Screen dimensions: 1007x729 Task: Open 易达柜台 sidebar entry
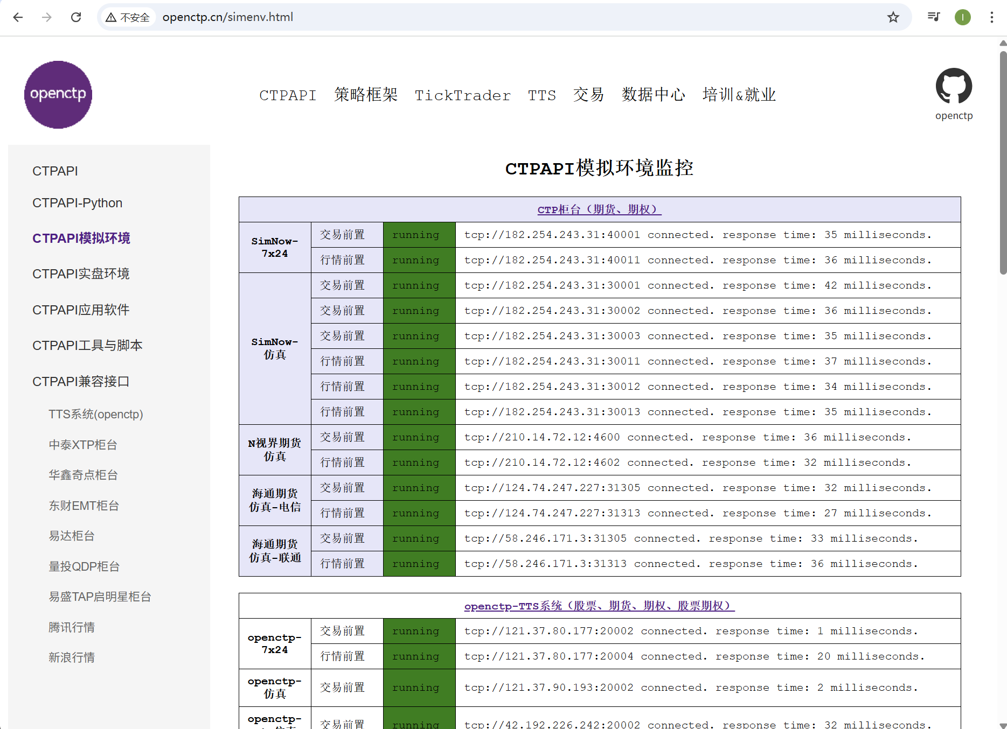point(72,536)
